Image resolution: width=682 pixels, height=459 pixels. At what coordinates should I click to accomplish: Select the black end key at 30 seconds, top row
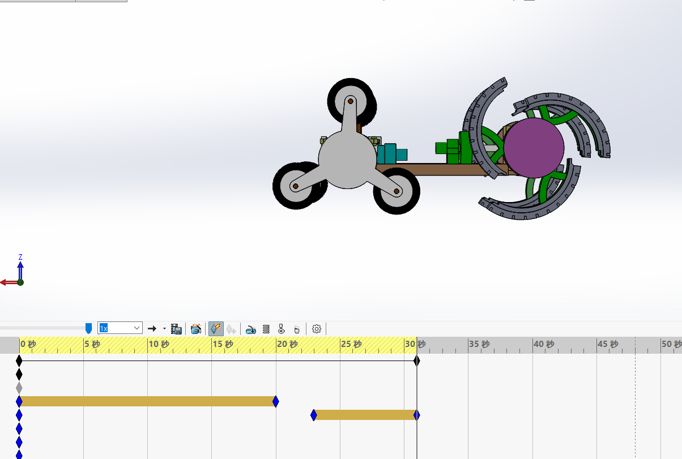(417, 361)
